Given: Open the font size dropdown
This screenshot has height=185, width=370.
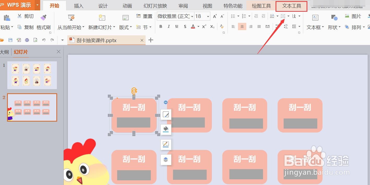Looking at the screenshot, I should click(207, 16).
